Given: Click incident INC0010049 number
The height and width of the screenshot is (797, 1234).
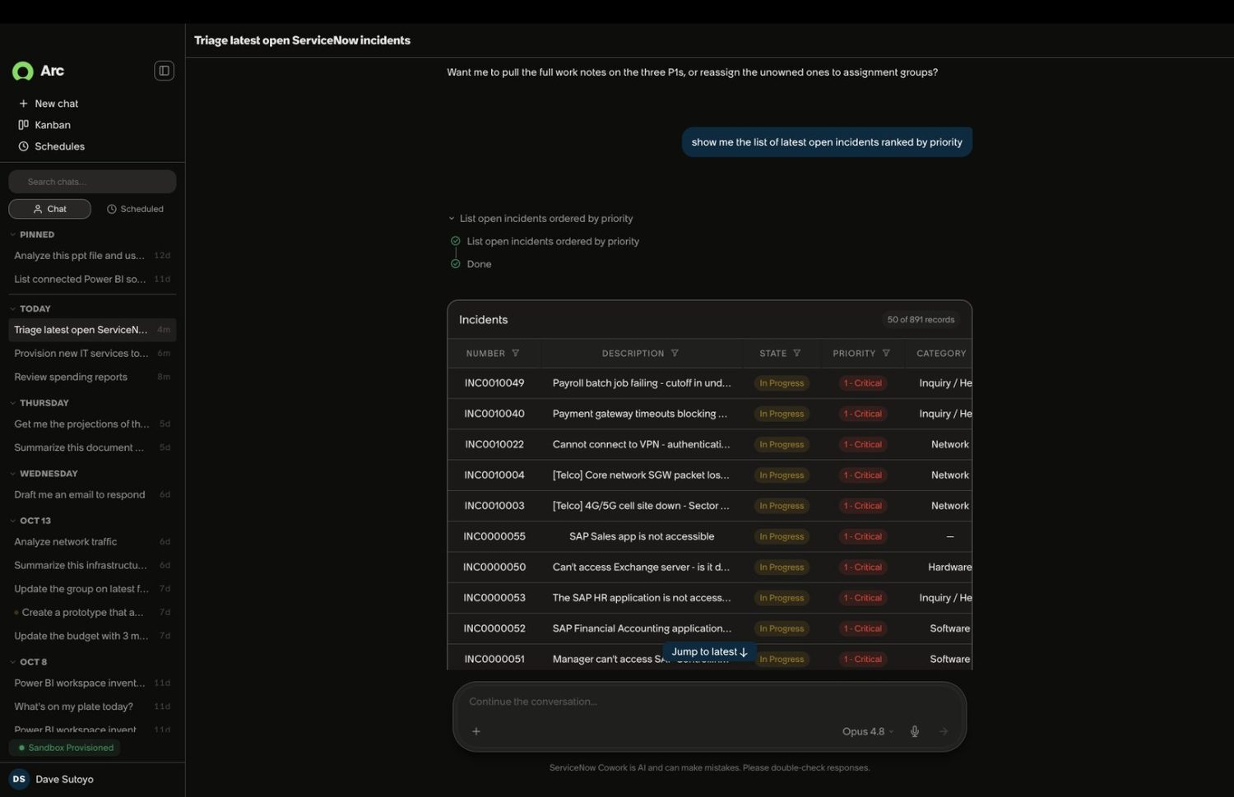Looking at the screenshot, I should (x=494, y=383).
